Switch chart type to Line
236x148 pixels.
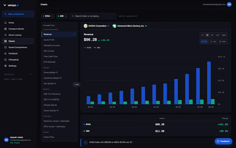coord(213,42)
